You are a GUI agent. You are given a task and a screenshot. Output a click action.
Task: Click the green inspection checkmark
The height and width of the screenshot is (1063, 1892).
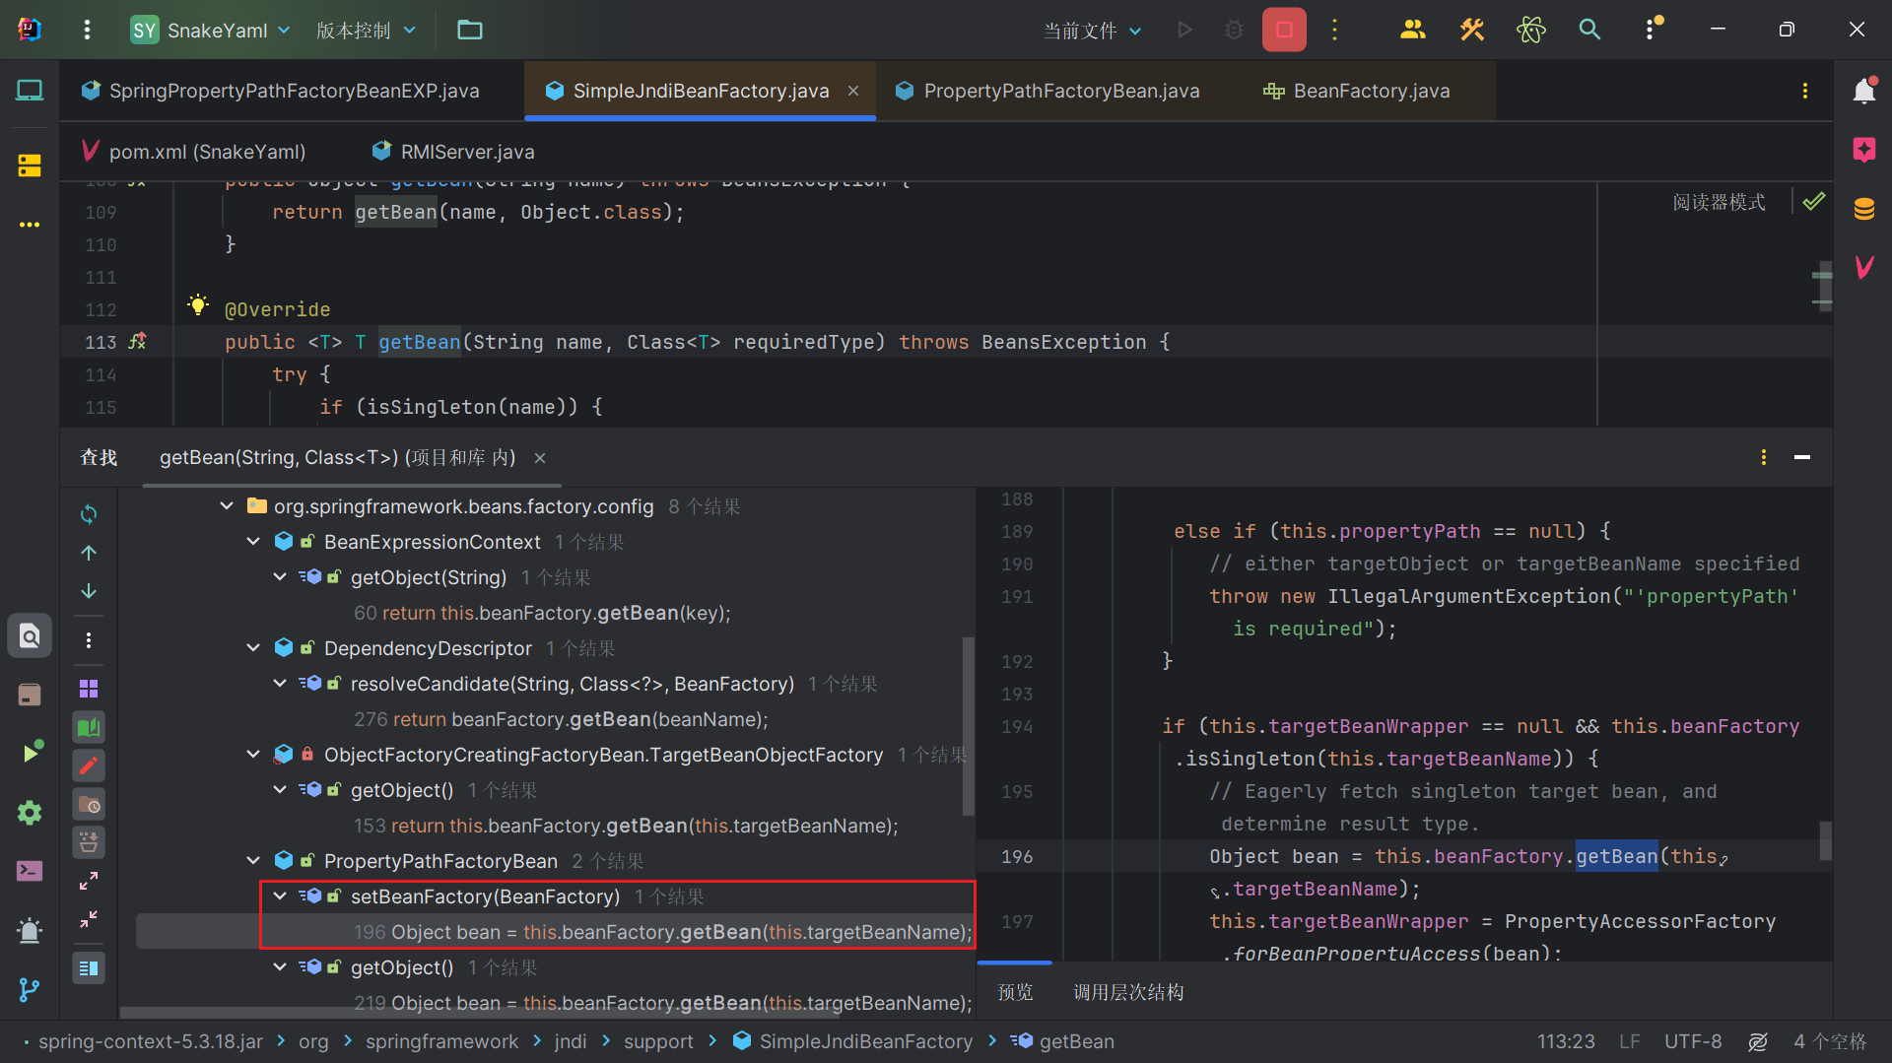tap(1814, 202)
